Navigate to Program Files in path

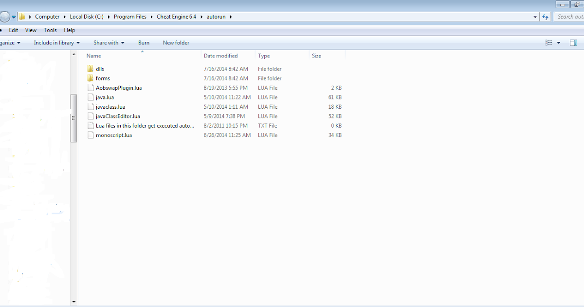pyautogui.click(x=130, y=17)
